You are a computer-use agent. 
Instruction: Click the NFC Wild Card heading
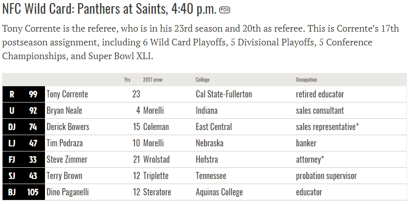[x=109, y=9]
